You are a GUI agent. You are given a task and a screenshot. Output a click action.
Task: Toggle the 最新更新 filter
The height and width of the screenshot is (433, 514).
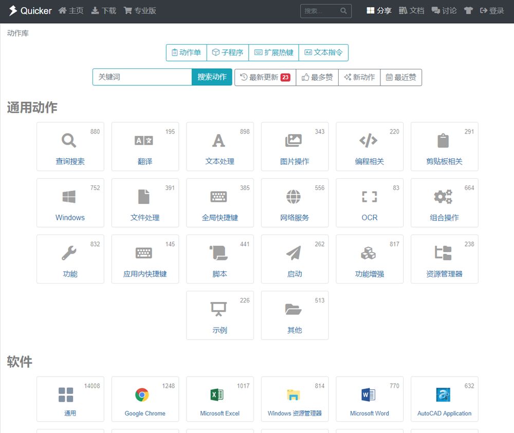(x=265, y=78)
